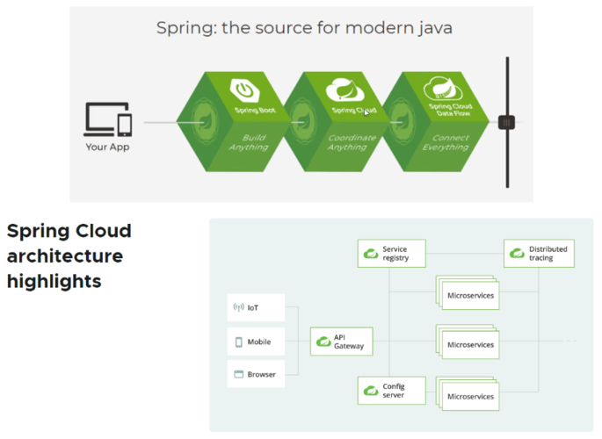Click the Your App laptop and phone icon

click(108, 119)
